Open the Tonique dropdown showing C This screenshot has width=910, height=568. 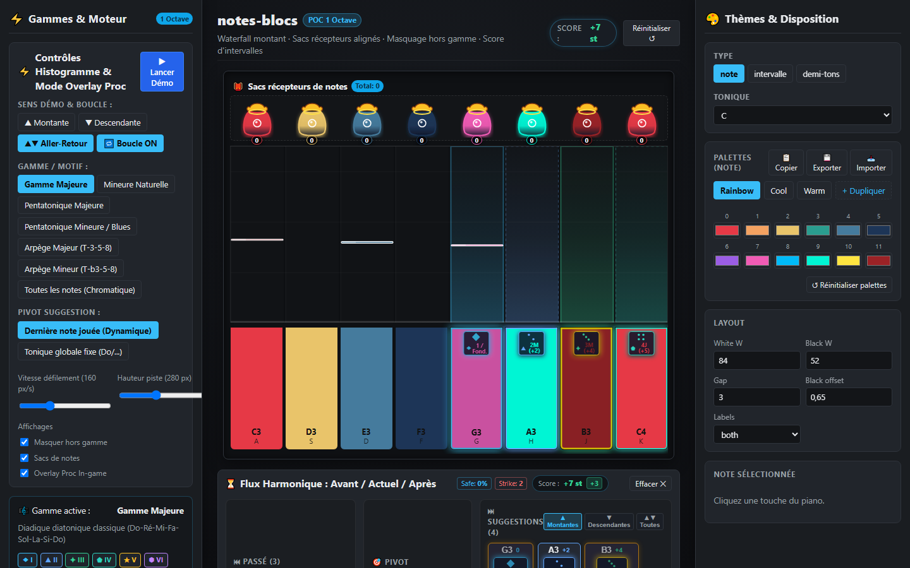803,115
